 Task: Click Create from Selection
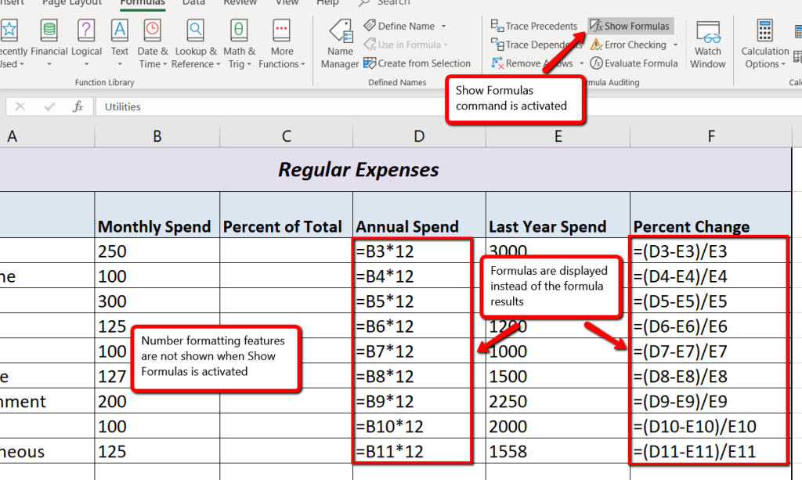tap(417, 63)
